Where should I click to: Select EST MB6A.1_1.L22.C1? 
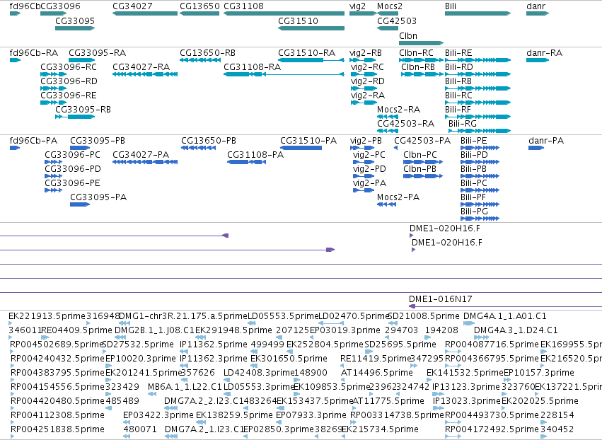point(152,394)
